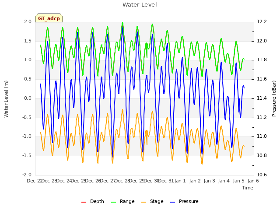The height and width of the screenshot is (210, 280).
Task: Click the GT_adcp annotation label
Action: 49,18
